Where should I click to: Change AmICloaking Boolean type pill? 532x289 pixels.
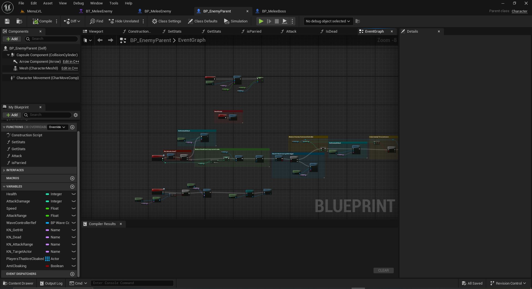(x=47, y=266)
